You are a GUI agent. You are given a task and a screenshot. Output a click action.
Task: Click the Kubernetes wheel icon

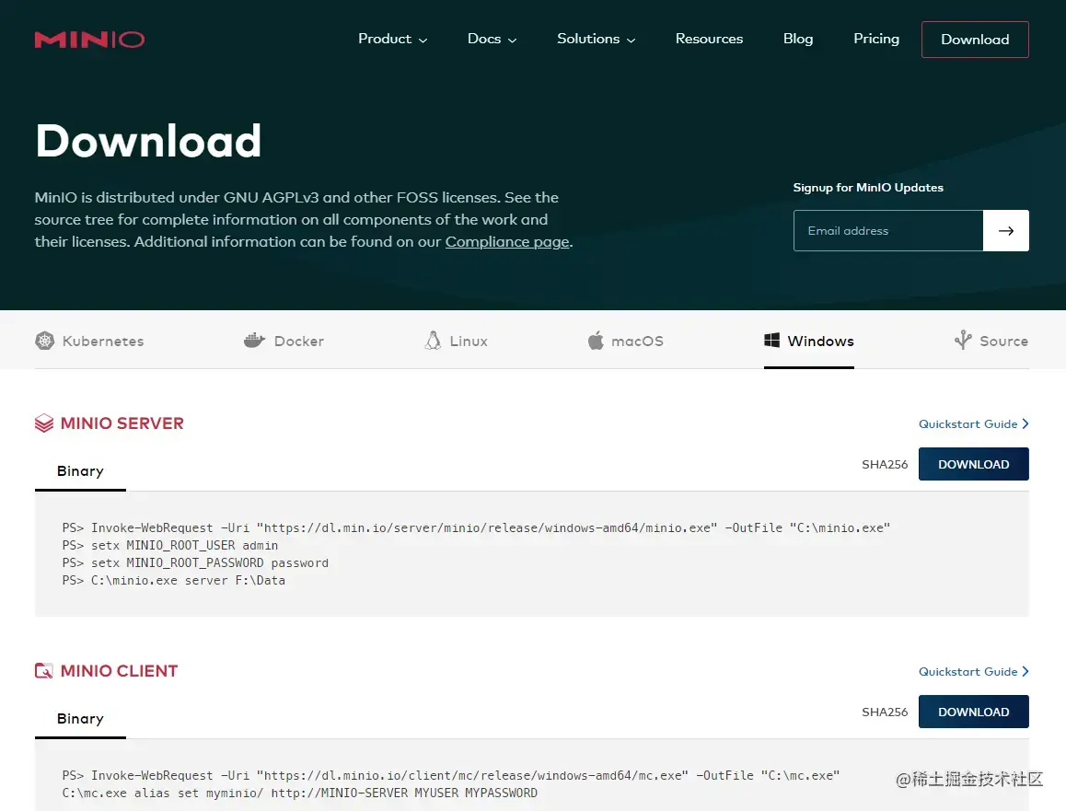coord(45,341)
